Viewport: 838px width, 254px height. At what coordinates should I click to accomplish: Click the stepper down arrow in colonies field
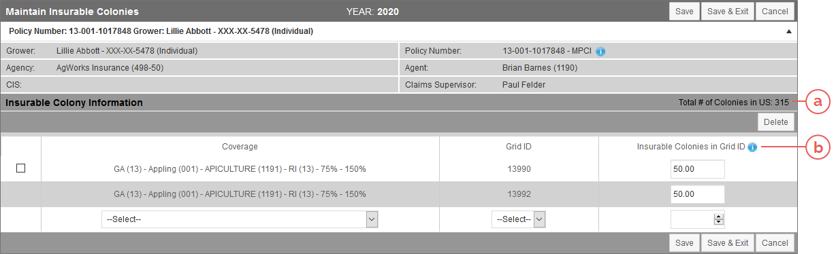[x=720, y=221]
